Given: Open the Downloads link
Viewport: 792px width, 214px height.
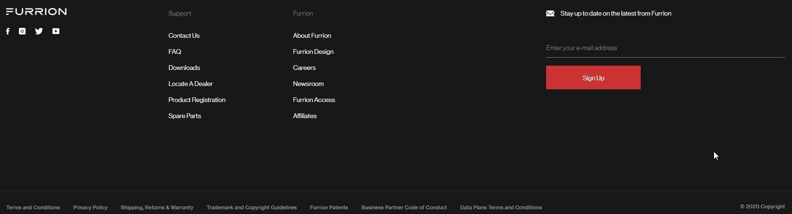Looking at the screenshot, I should click(x=184, y=68).
